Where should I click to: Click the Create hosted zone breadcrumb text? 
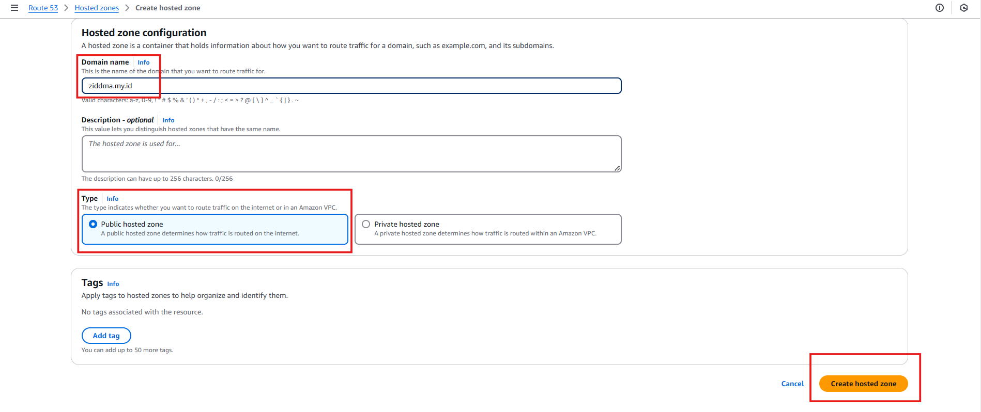167,8
